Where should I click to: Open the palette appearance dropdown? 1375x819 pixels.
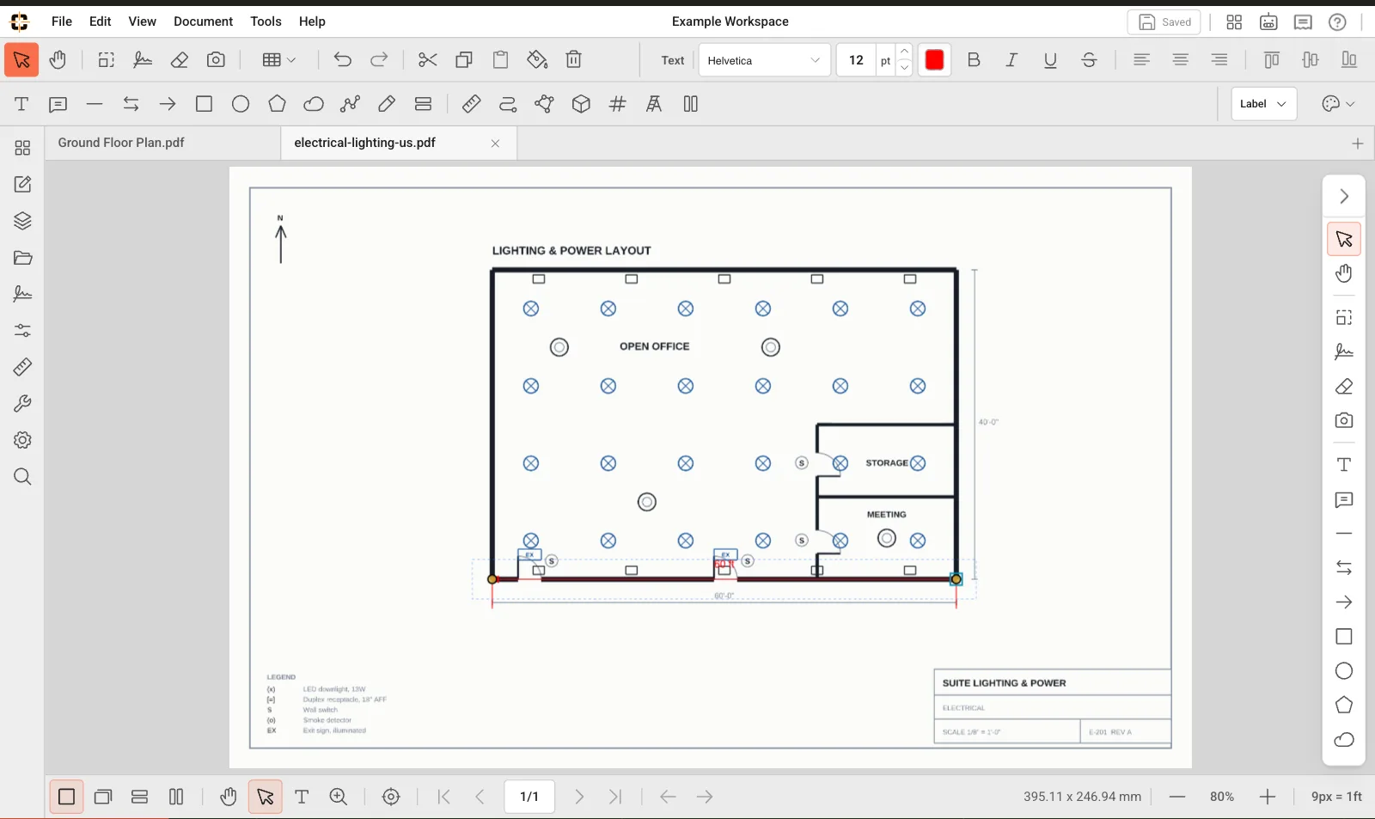click(x=1338, y=104)
